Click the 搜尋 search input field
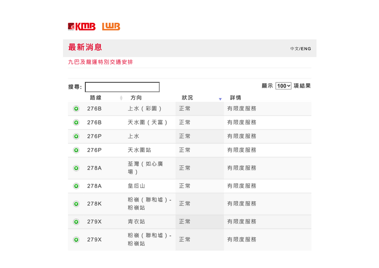379x268 pixels. coord(122,87)
